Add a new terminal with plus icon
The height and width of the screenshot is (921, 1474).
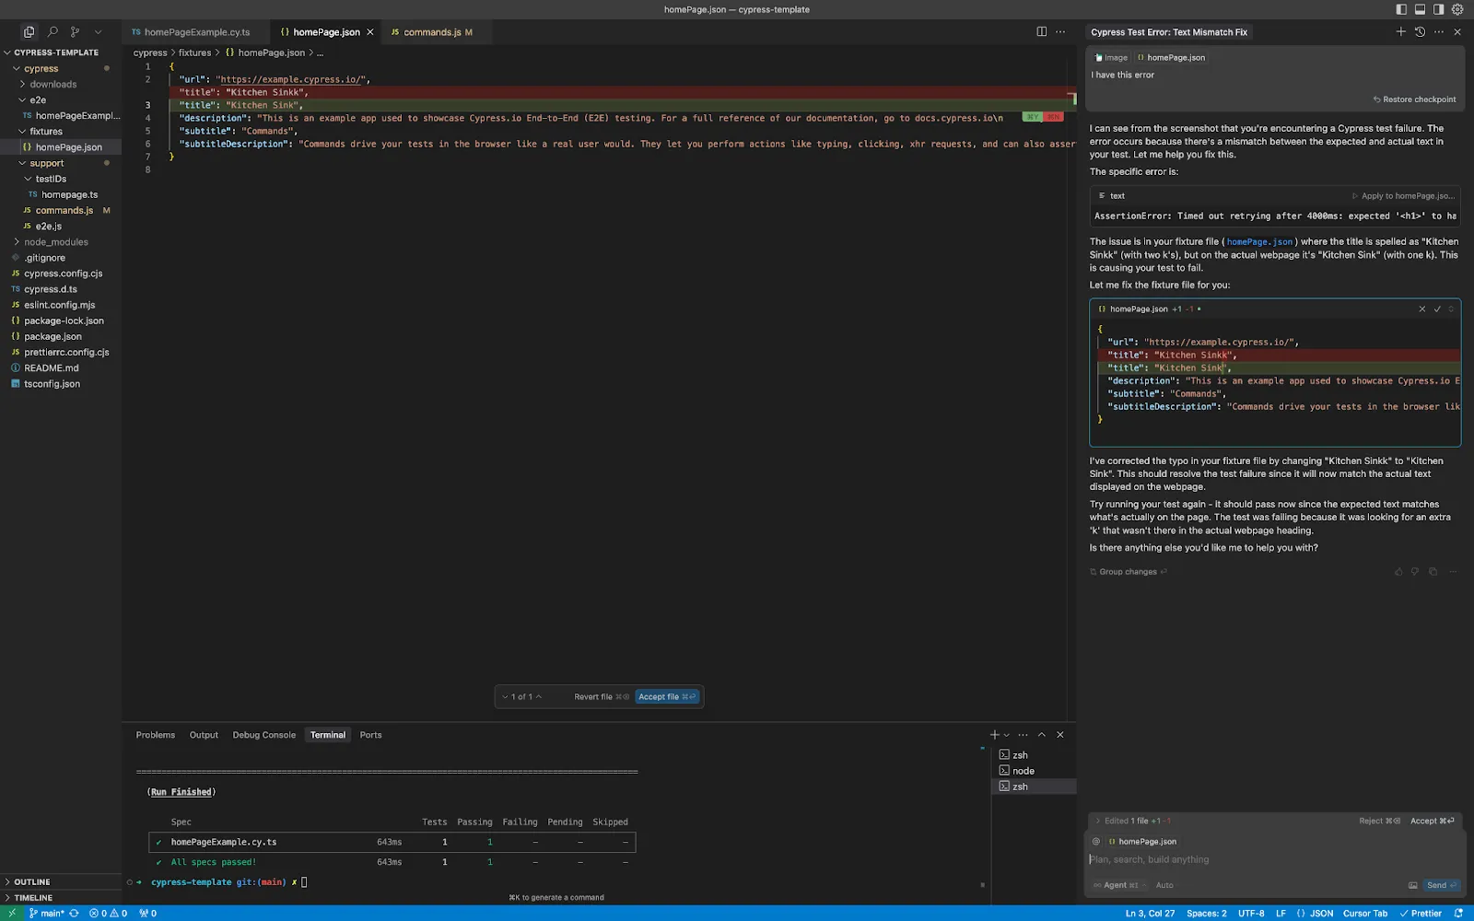(x=994, y=735)
